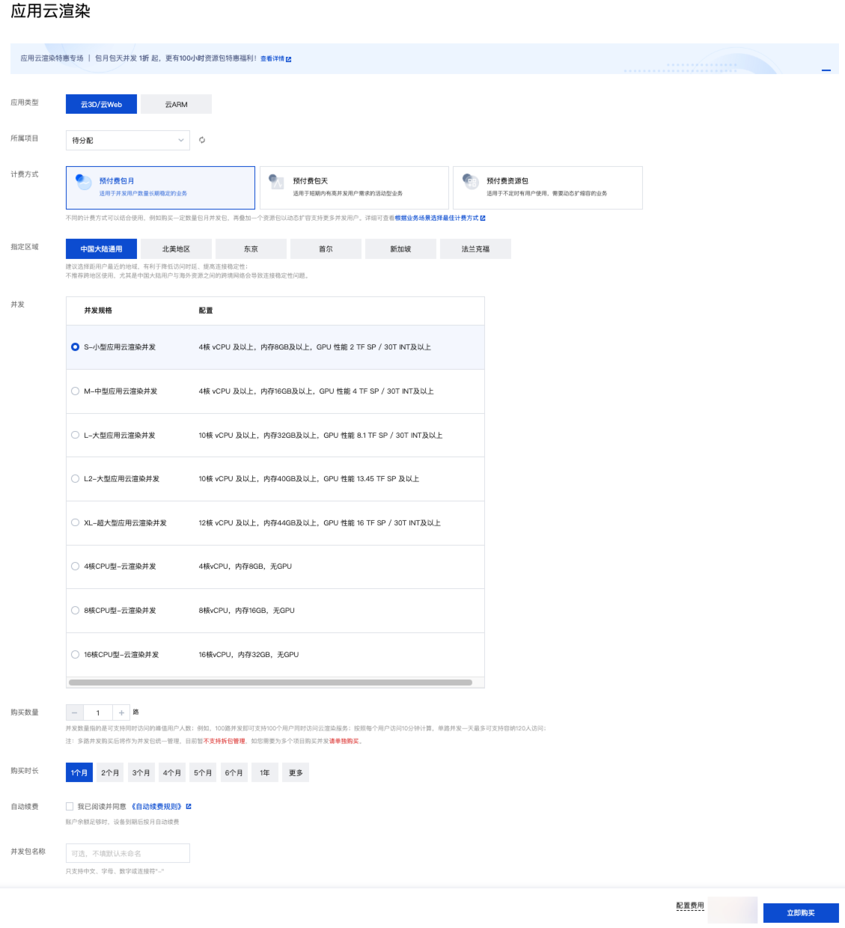Viewport: 845px width, 928px height.
Task: Click the 不支持拆包管理 red text
Action: [225, 741]
